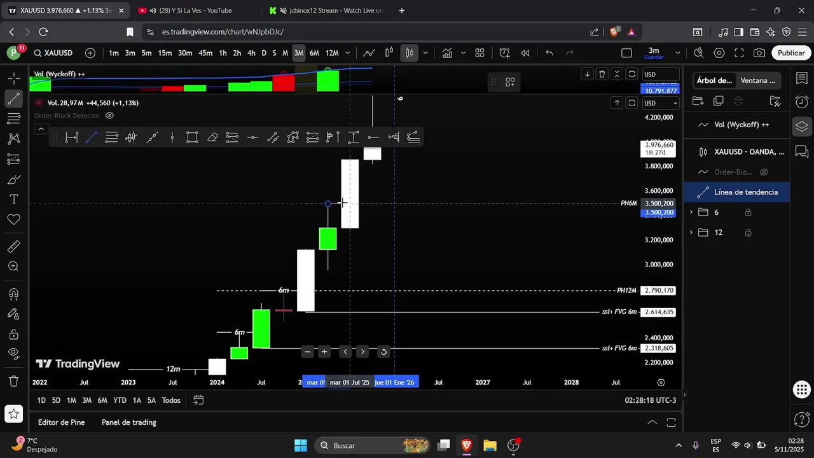Screen dimensions: 814x458
Task: Toggle visibility of Order-Block Detector indicator on chart
Action: [x=109, y=116]
